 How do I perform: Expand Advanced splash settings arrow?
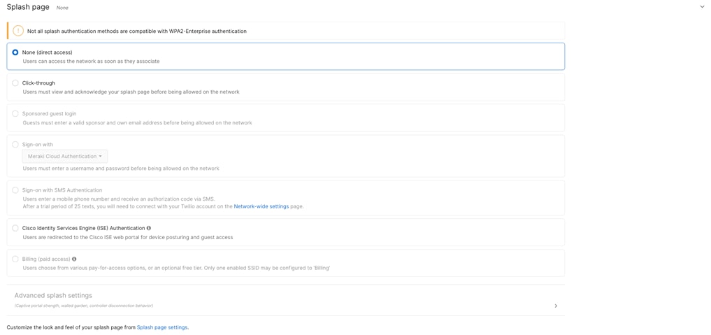556,306
